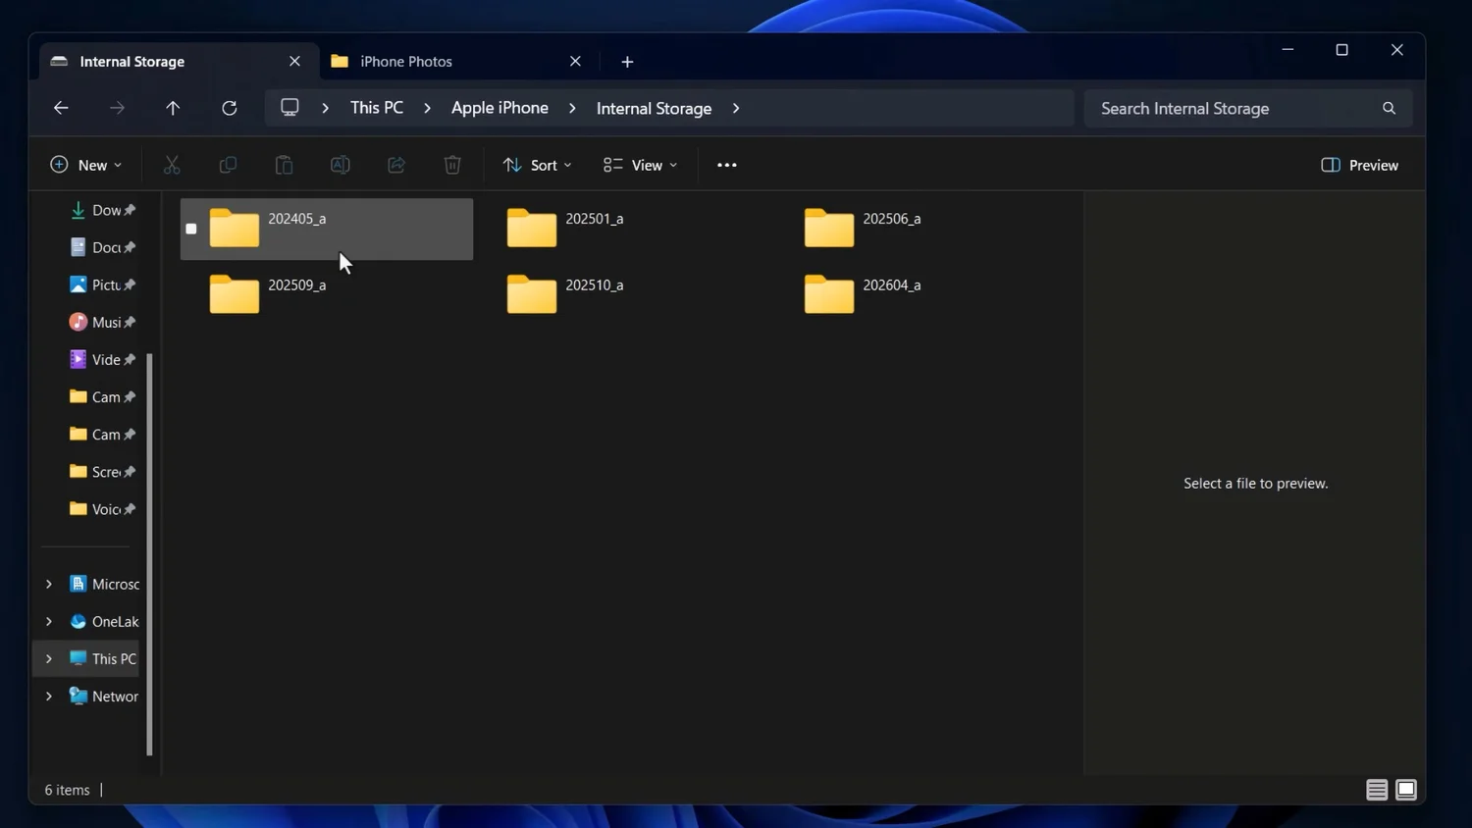This screenshot has width=1472, height=828.
Task: Go back with the left arrow
Action: click(x=61, y=108)
